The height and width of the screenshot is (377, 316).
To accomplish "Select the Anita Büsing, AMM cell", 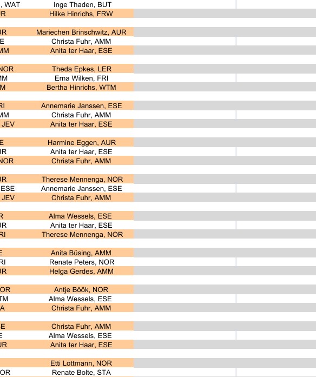I will (x=81, y=253).
